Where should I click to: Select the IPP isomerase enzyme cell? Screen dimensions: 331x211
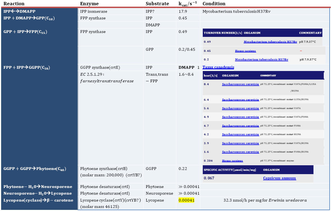pos(93,12)
